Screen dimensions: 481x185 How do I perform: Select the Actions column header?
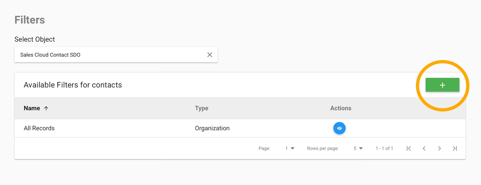tap(341, 108)
